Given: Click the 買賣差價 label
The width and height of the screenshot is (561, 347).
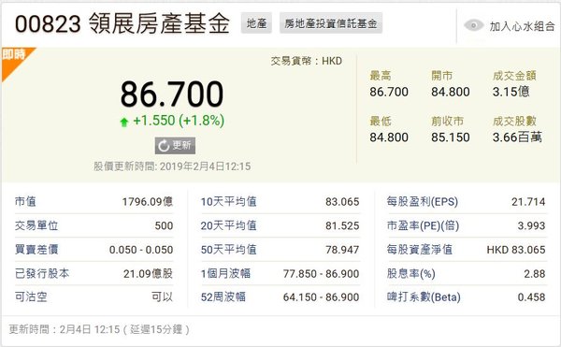Looking at the screenshot, I should (x=36, y=250).
